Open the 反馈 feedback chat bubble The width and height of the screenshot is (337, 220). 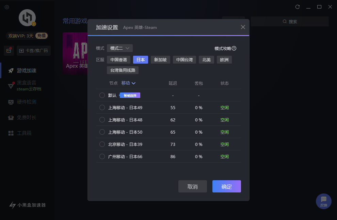point(323,201)
